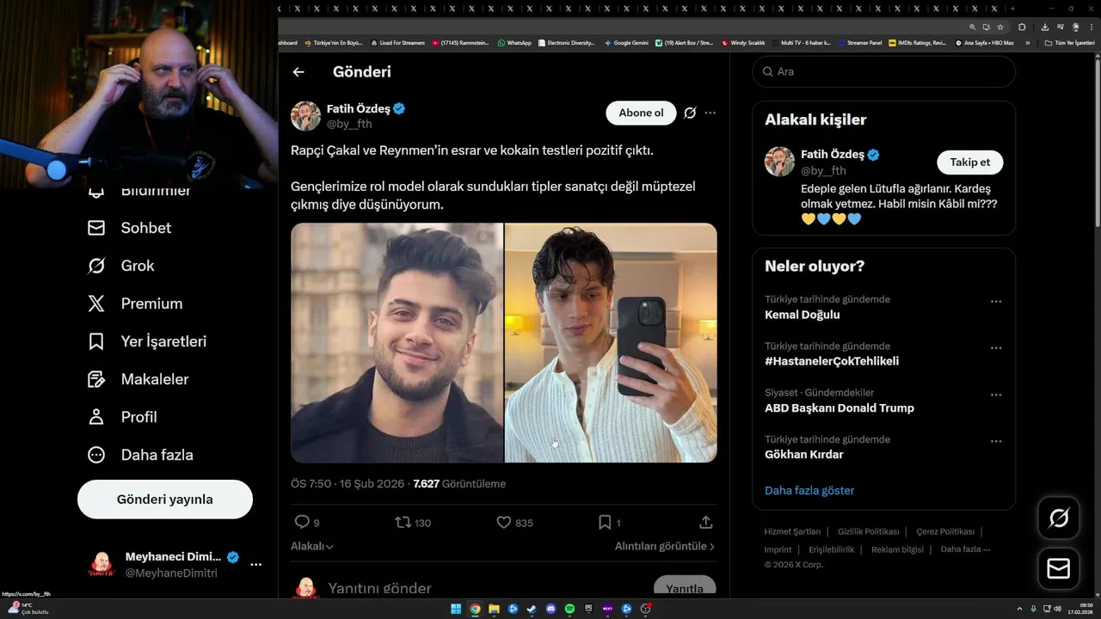
Task: Click the back arrow next to Gönderi
Action: (298, 72)
